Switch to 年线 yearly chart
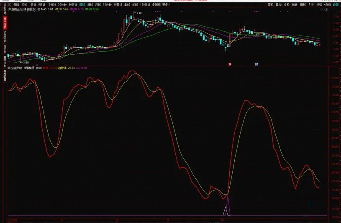The image size is (341, 223). [135, 5]
